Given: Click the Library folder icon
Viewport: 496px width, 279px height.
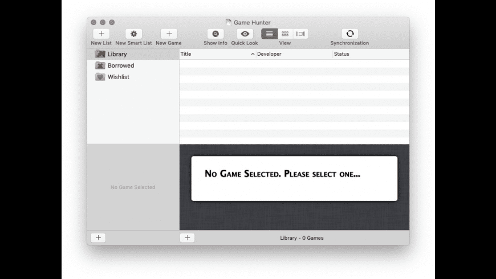Looking at the screenshot, I should pyautogui.click(x=100, y=54).
